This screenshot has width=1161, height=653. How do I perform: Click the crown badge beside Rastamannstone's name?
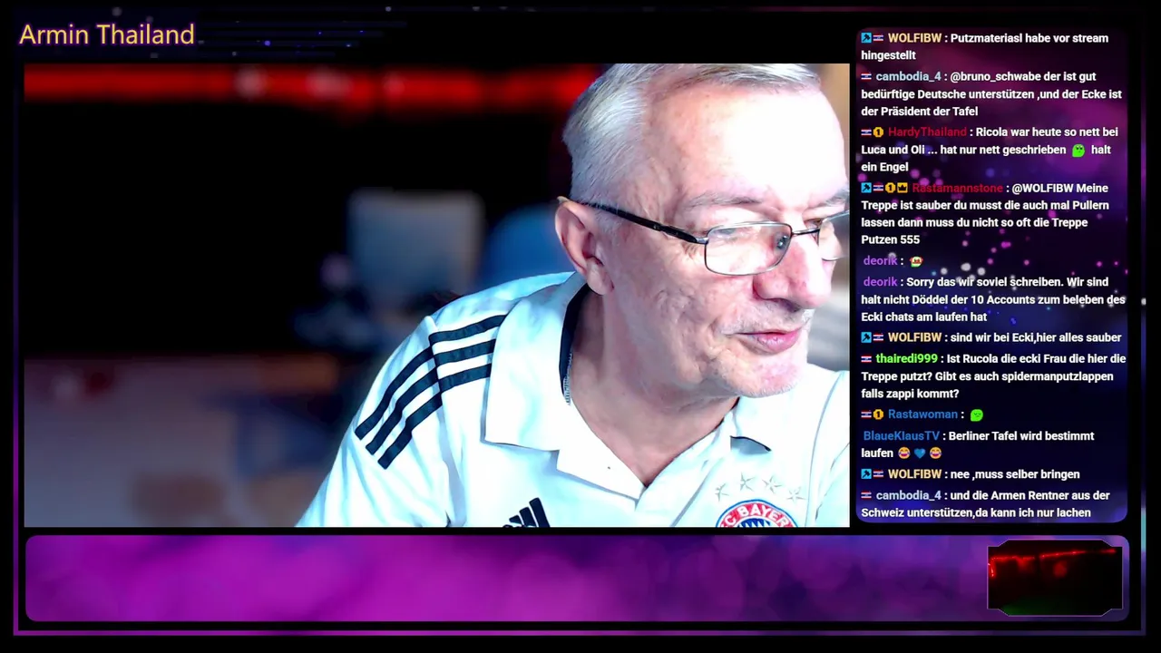click(x=902, y=188)
